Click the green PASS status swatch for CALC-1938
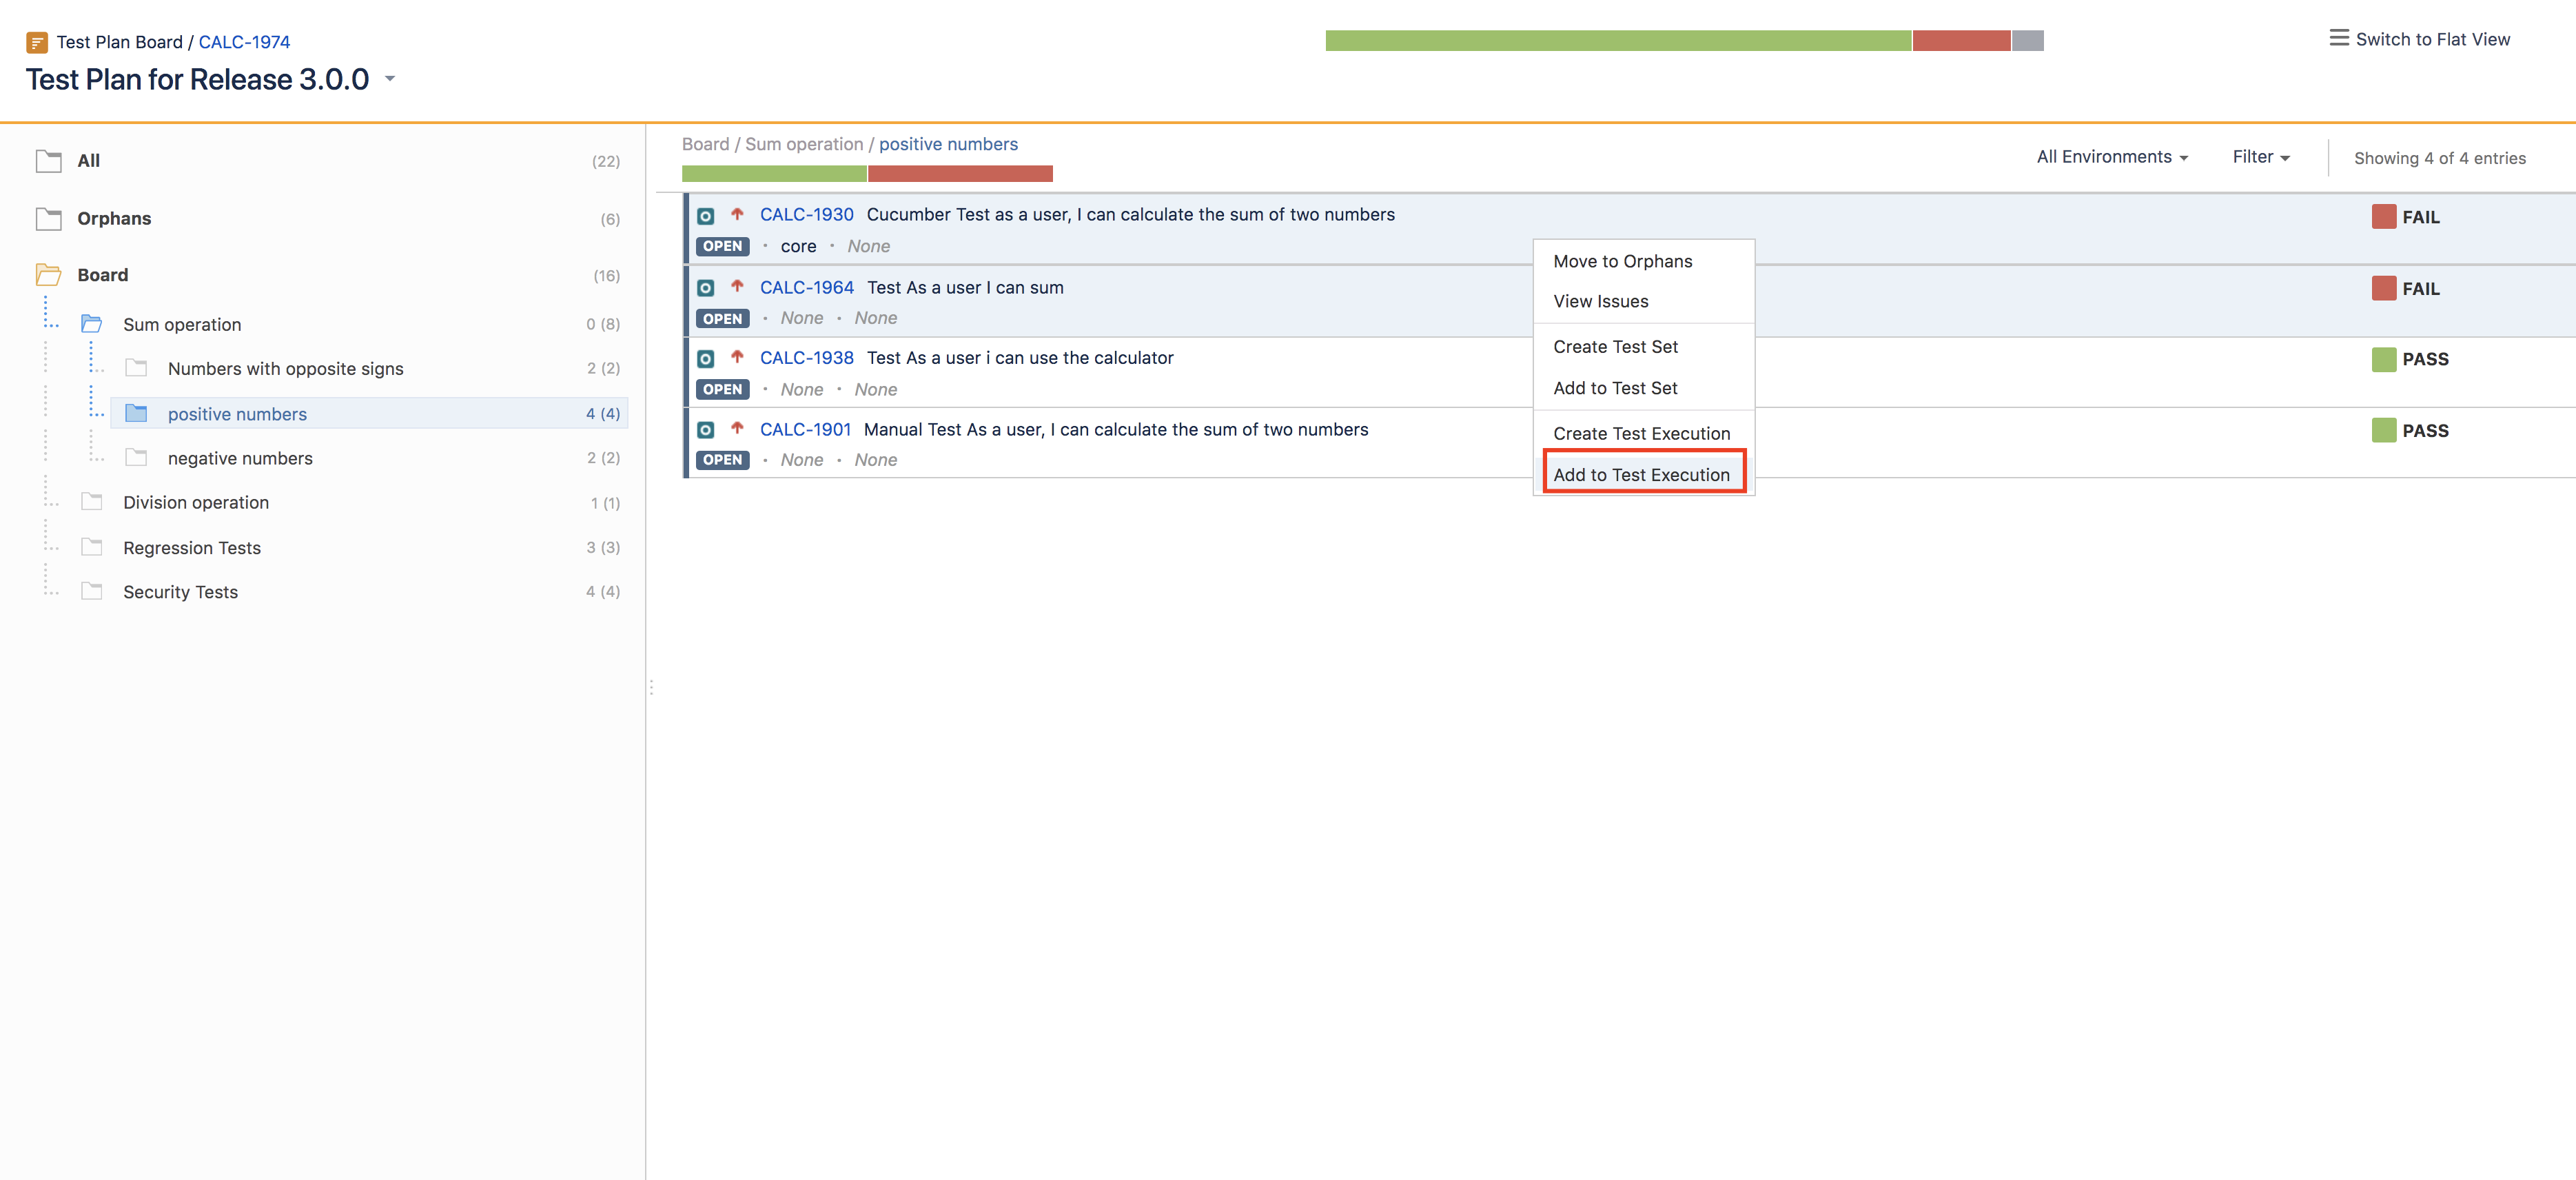2576x1180 pixels. [x=2383, y=359]
